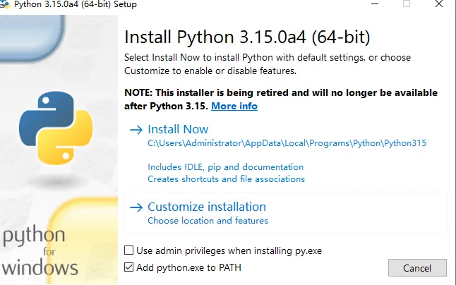Open the More info link
Screen dimensions: 456x285
point(234,107)
